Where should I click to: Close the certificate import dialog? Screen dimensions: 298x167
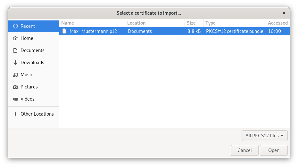tap(284, 13)
